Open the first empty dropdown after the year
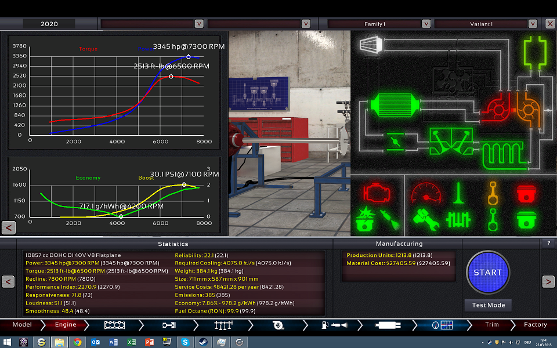557x348 pixels. pos(199,24)
